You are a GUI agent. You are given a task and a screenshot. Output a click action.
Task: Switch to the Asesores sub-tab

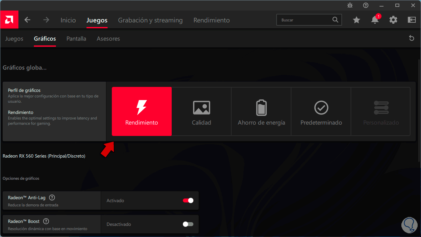pyautogui.click(x=108, y=39)
